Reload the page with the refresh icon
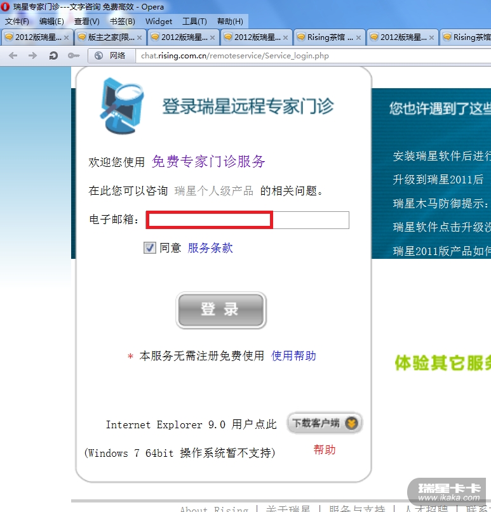This screenshot has width=491, height=512. coord(53,56)
